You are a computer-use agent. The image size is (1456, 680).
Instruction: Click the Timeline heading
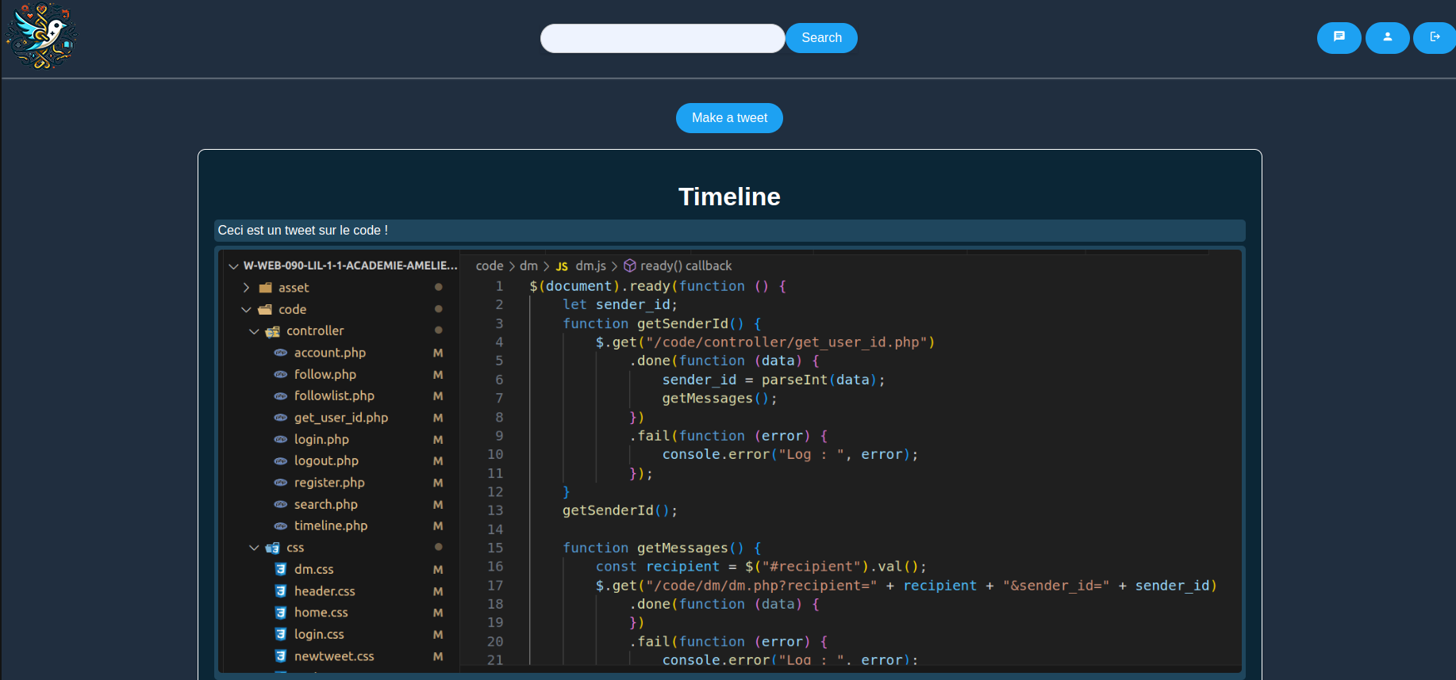tap(729, 197)
